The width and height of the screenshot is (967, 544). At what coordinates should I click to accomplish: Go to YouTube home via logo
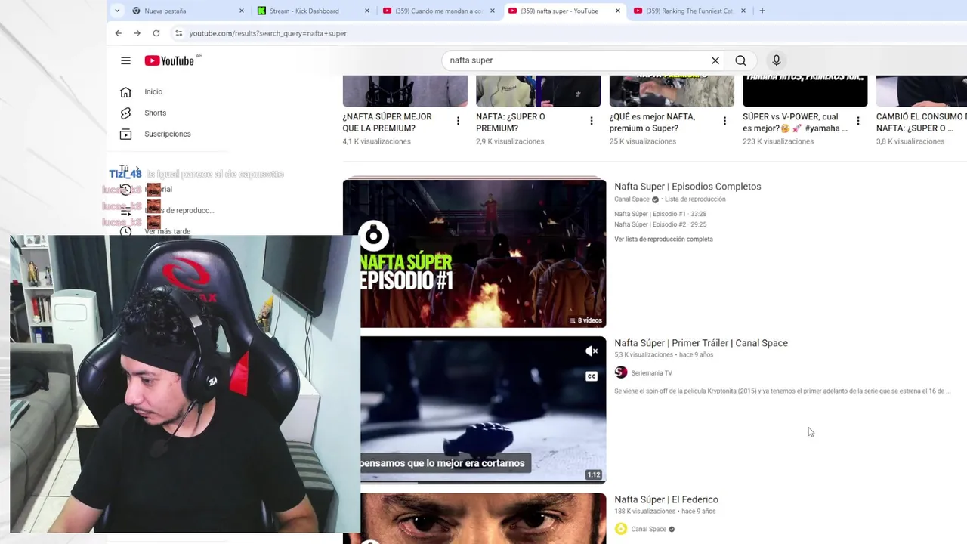click(x=169, y=60)
